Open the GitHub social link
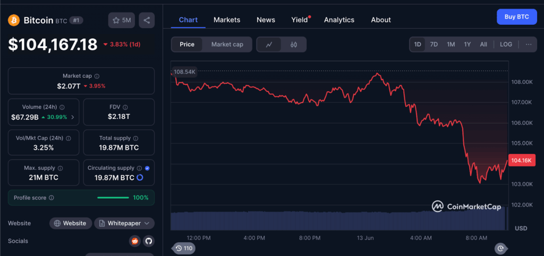Screen dimensions: 544x256 (149, 241)
